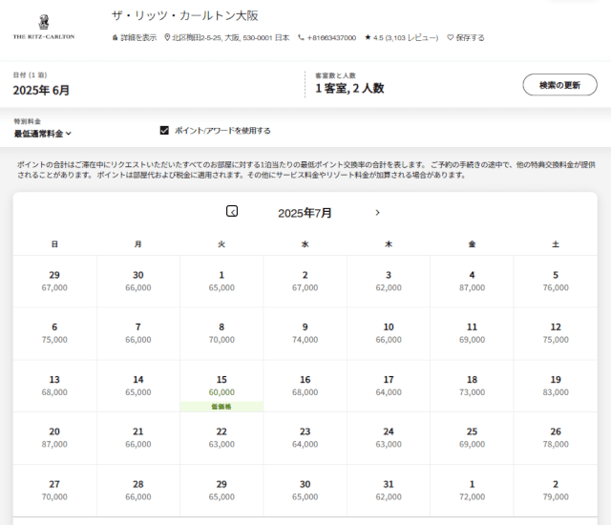Pick August 1 priced 72,000

pos(472,491)
